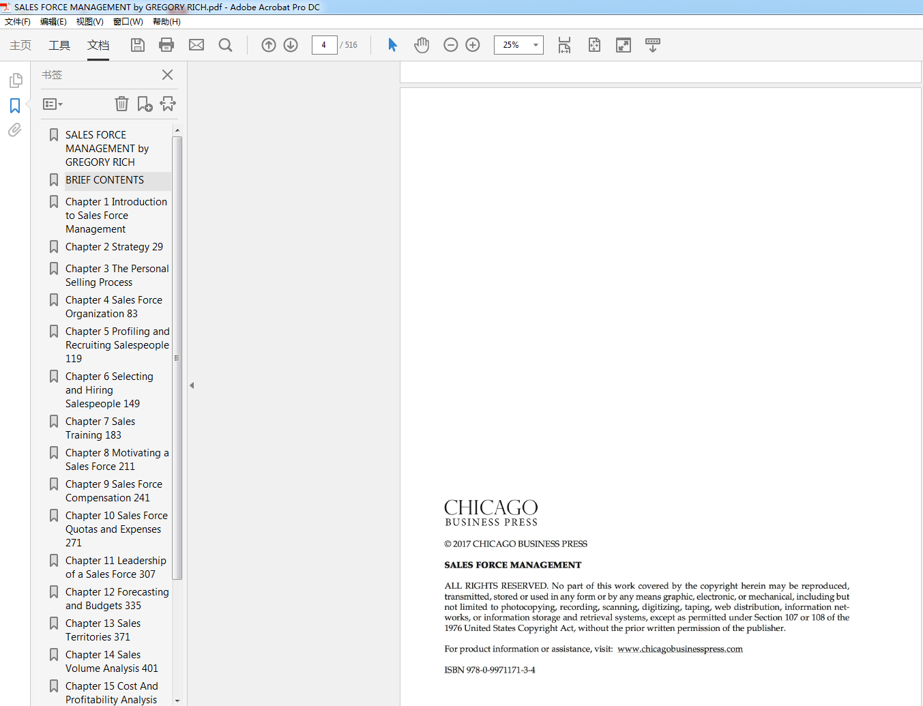Screen dimensions: 923x706
Task: Open the 窗口(W) menu
Action: point(128,22)
